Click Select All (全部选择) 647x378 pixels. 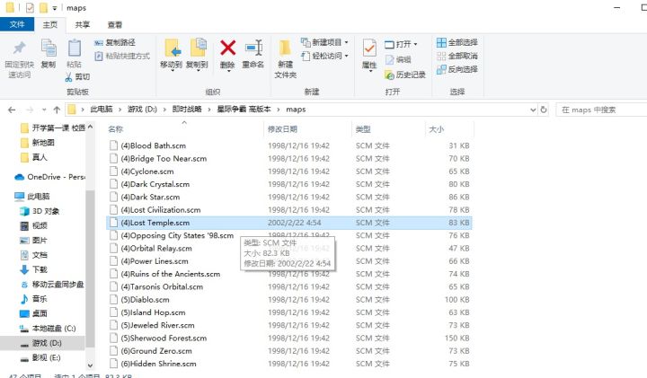(x=457, y=42)
